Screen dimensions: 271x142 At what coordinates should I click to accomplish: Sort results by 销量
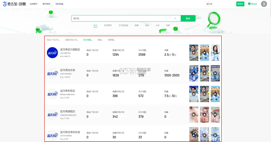pos(100,40)
